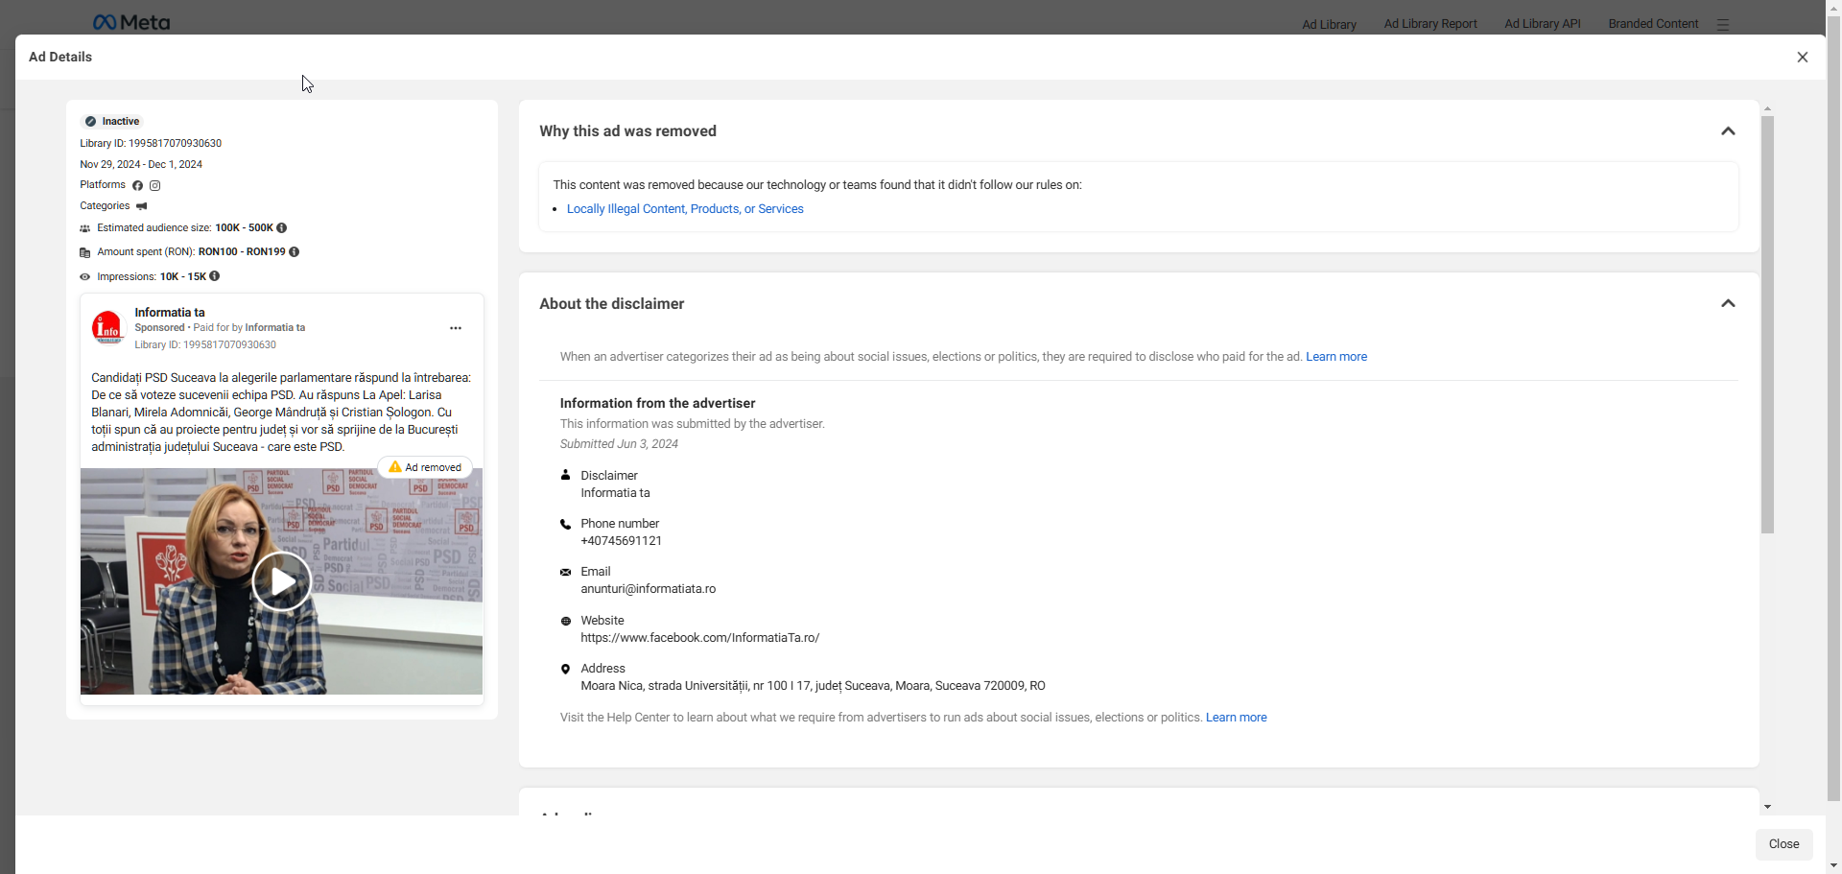Click the Informatia ta advertiser logo
Viewport: 1842px width, 874px height.
(107, 327)
